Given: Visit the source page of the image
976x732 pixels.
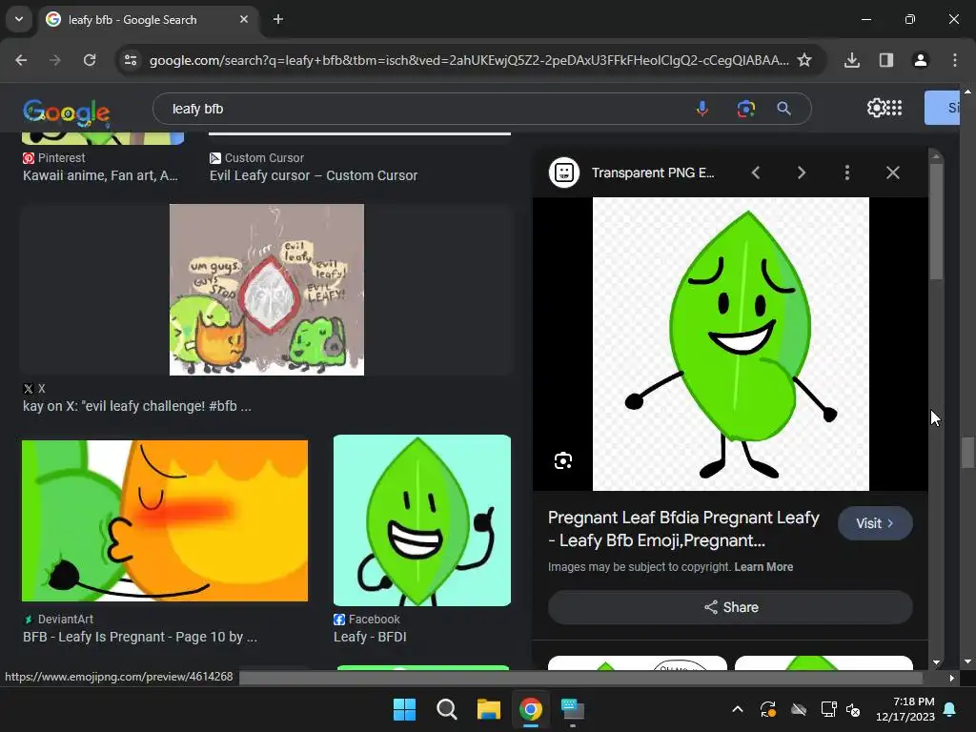Looking at the screenshot, I should 875,523.
